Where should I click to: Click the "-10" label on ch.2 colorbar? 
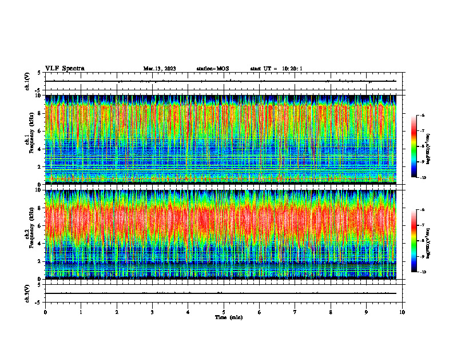click(423, 272)
